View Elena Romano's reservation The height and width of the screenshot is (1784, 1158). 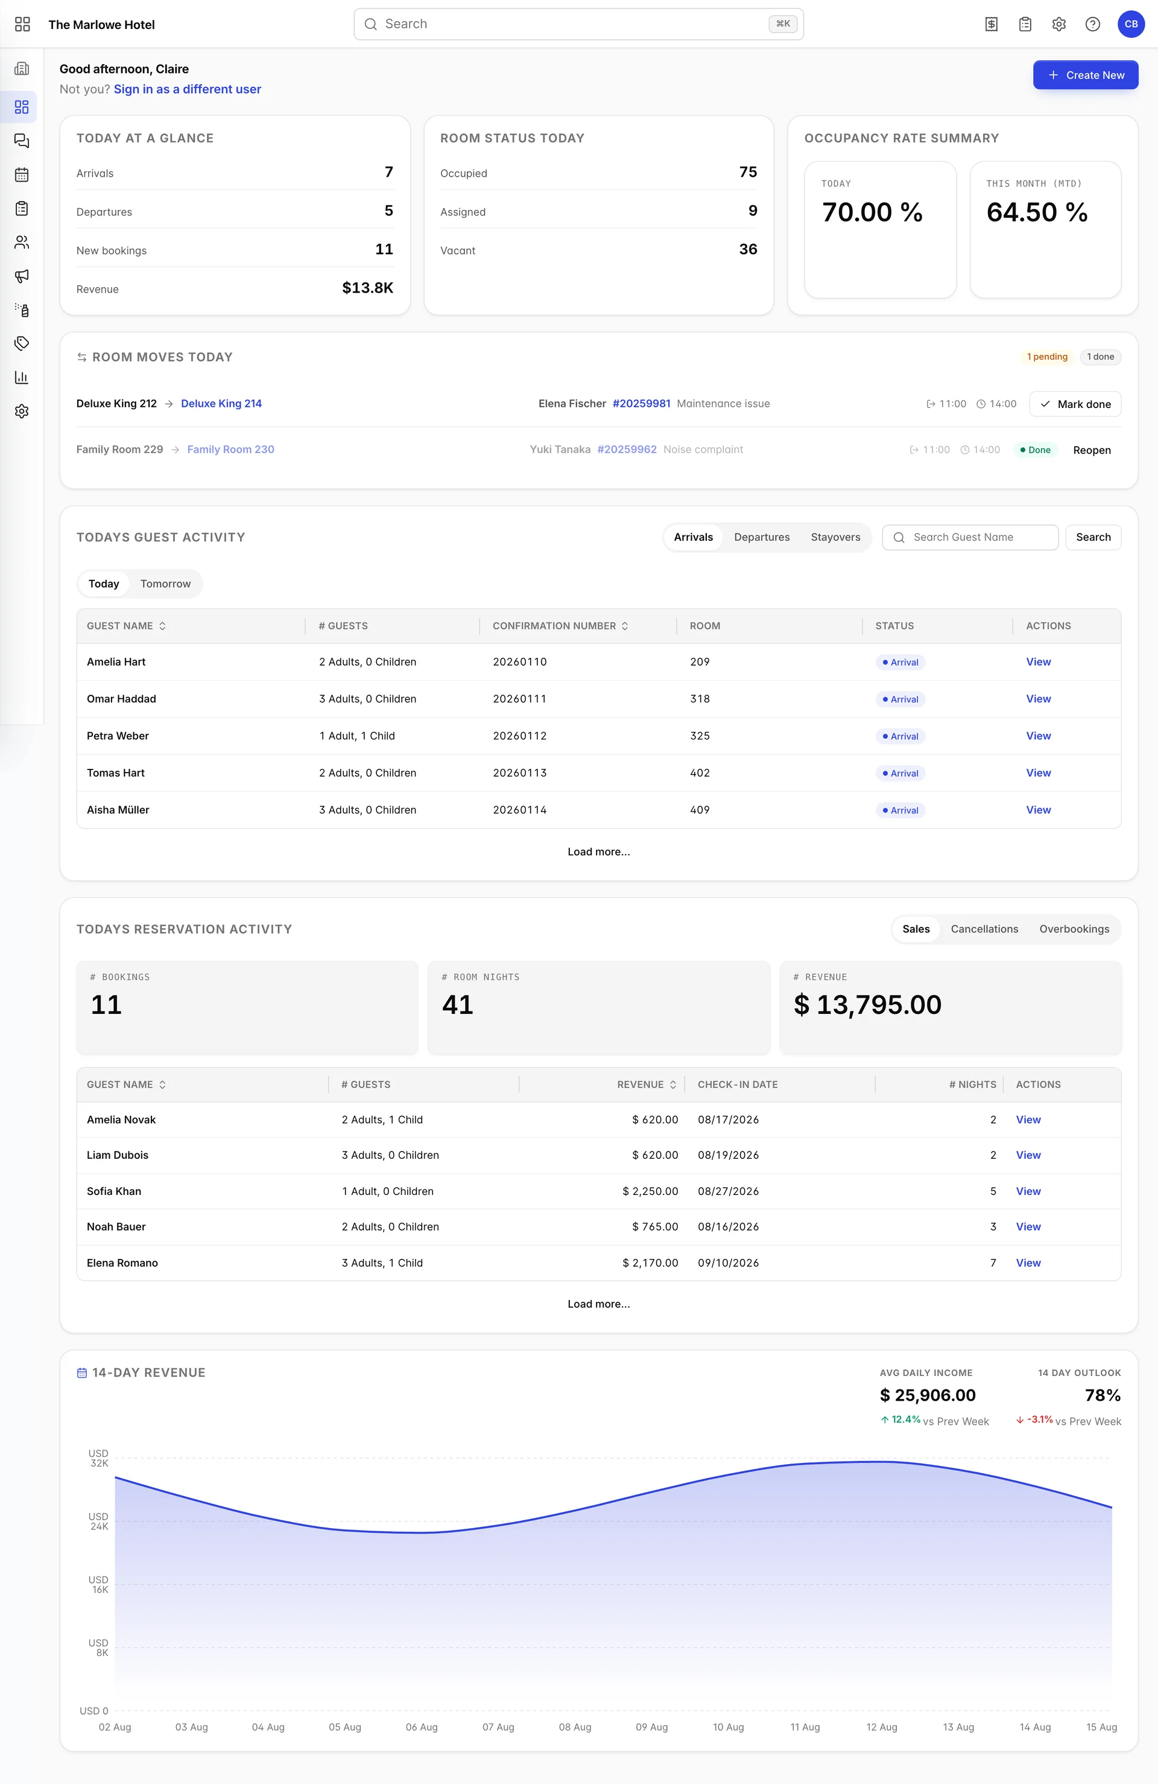pos(1028,1263)
